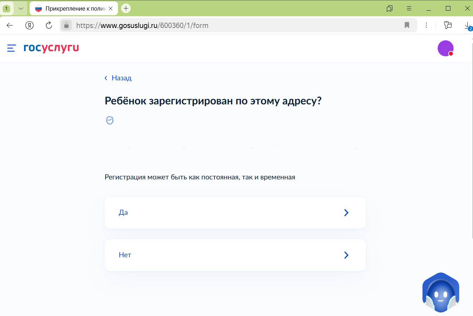Open the Yandex search icon in toolbar
The width and height of the screenshot is (473, 316).
point(30,25)
